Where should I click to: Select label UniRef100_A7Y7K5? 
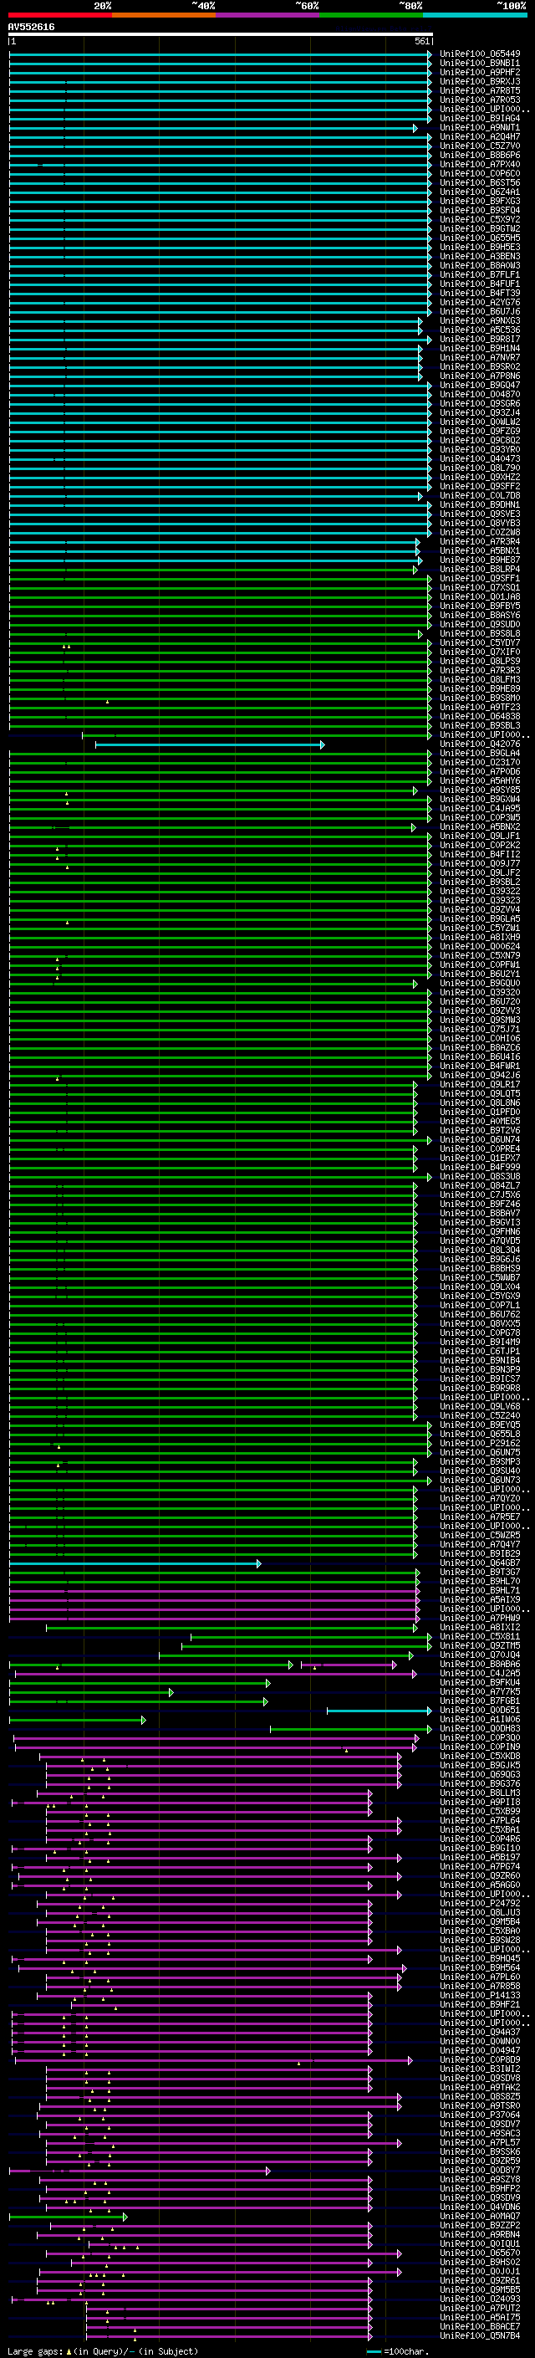[480, 1691]
